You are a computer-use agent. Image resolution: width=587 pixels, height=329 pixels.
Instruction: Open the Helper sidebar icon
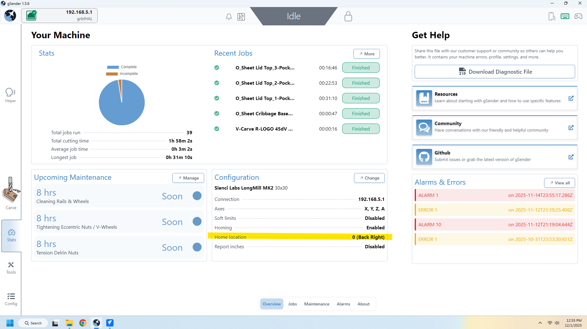[x=10, y=95]
